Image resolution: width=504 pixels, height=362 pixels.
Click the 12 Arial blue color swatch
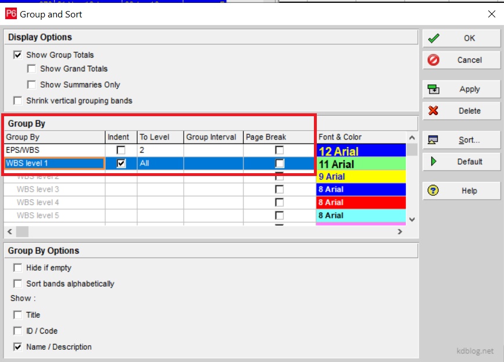(360, 151)
